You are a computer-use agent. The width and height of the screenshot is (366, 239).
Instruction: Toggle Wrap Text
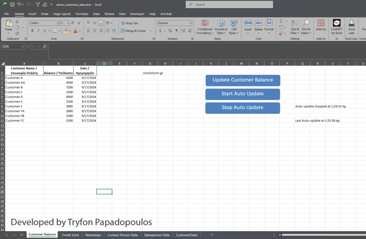tap(129, 23)
